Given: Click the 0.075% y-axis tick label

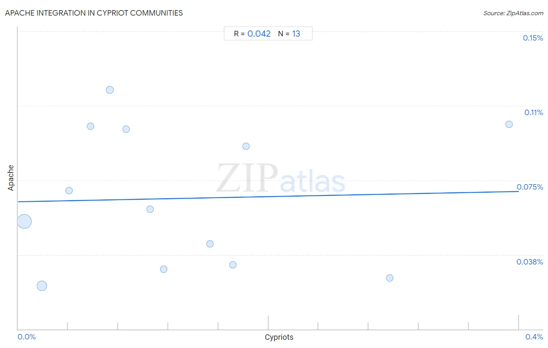Looking at the screenshot, I should tap(530, 187).
